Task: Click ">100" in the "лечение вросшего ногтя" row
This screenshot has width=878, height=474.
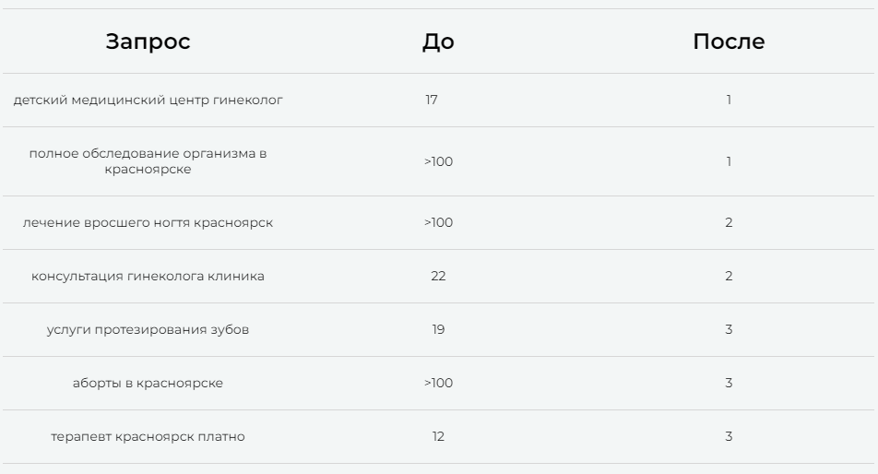Action: pos(438,222)
